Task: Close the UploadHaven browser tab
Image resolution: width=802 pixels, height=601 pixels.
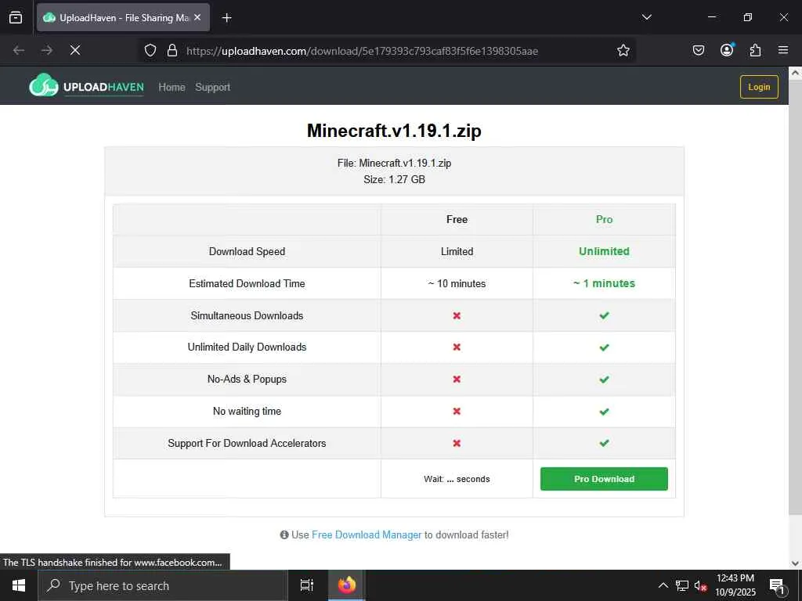Action: [197, 17]
